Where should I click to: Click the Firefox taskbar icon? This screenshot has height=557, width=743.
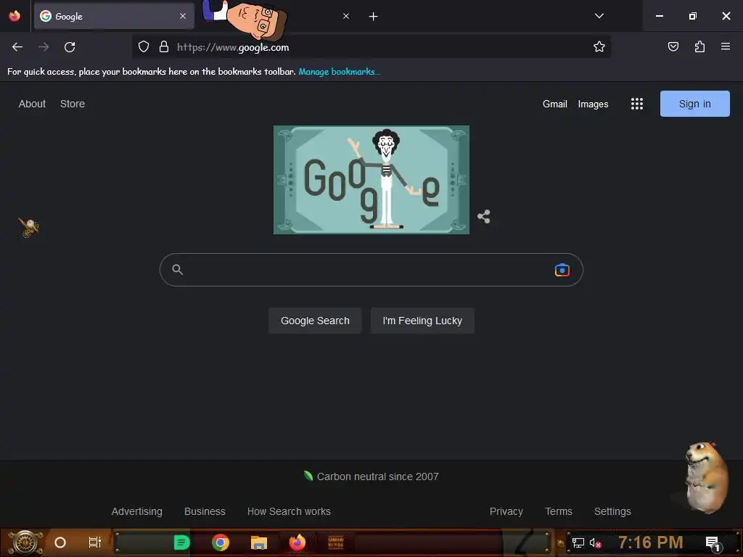tap(297, 542)
